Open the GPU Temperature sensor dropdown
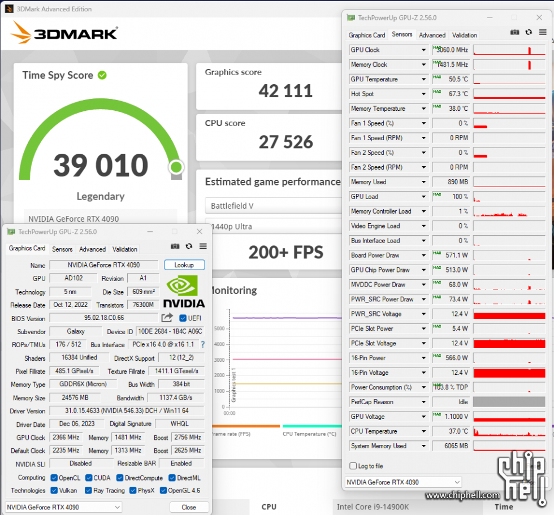554x515 pixels. (x=423, y=79)
